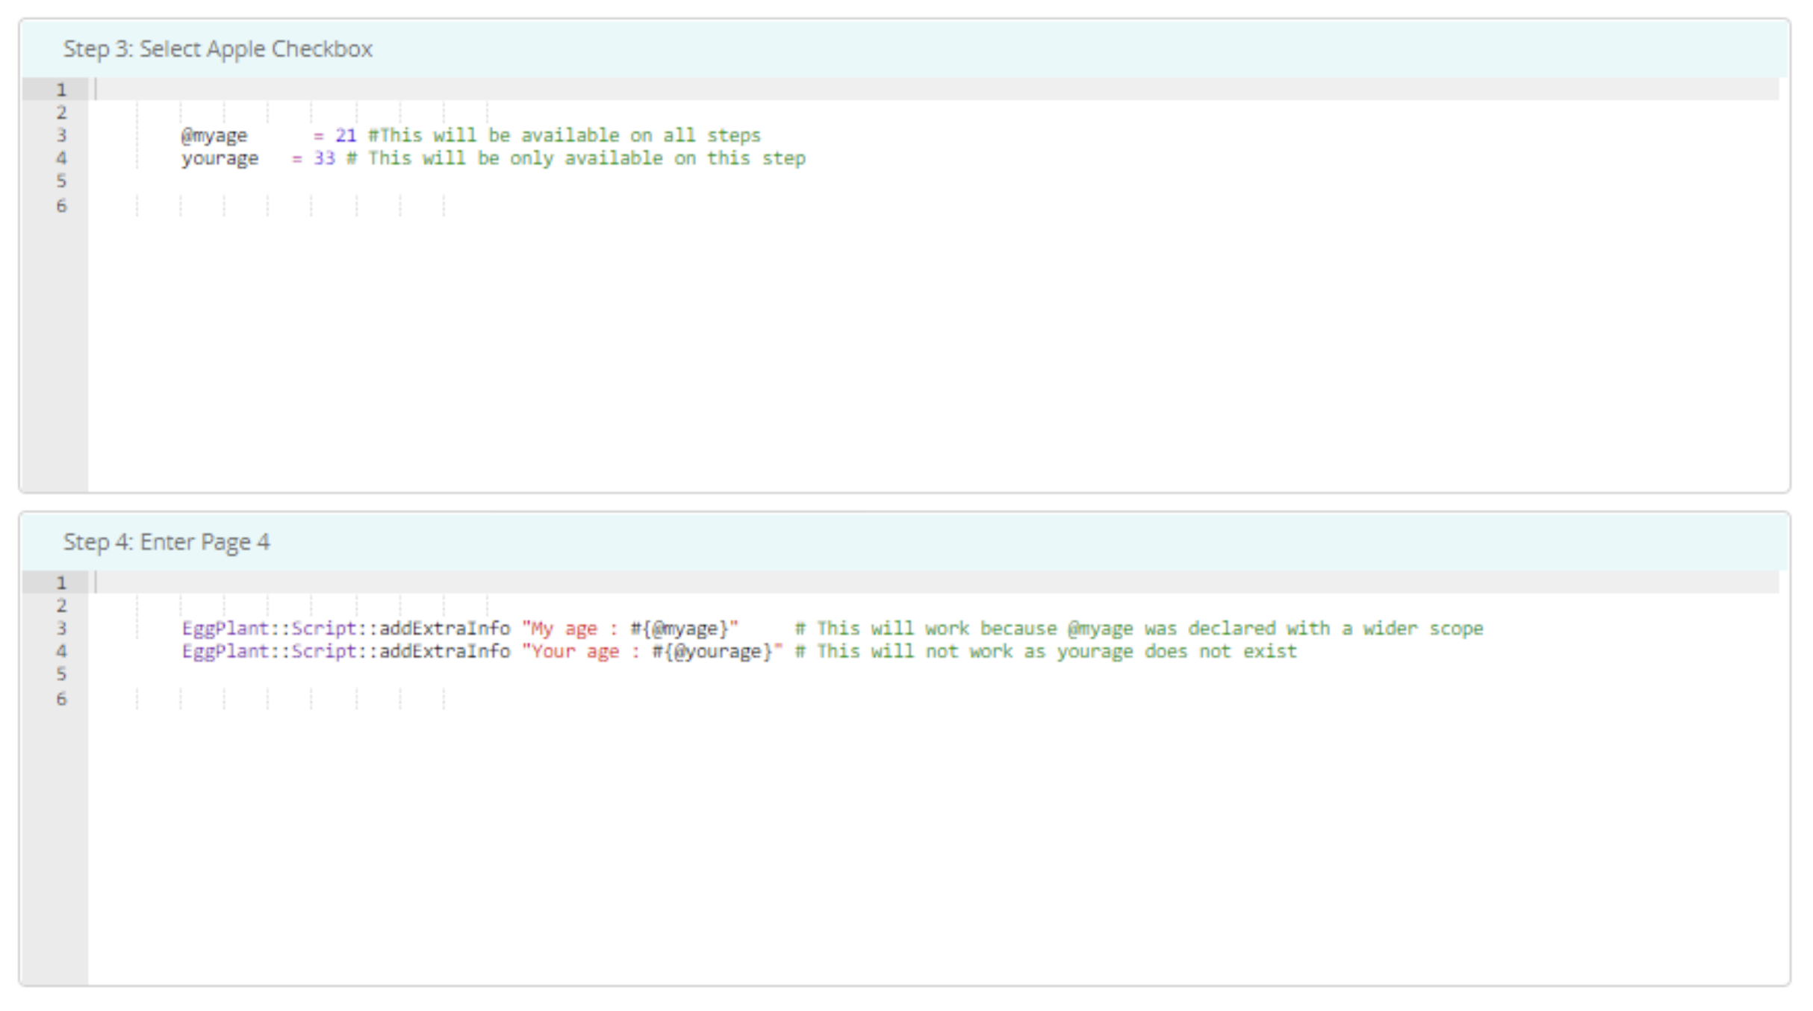Click line number 4 in Step 4 gutter

click(x=61, y=652)
